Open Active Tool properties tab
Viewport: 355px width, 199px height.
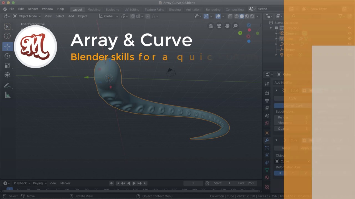coord(267,83)
